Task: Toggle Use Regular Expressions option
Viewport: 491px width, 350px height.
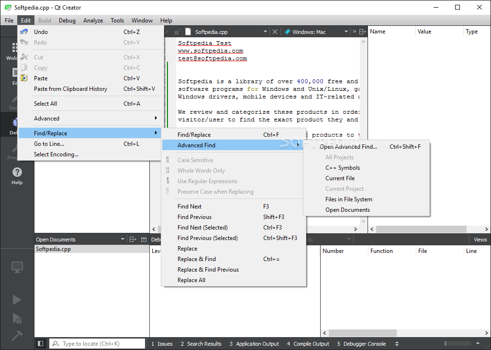Action: 233,181
